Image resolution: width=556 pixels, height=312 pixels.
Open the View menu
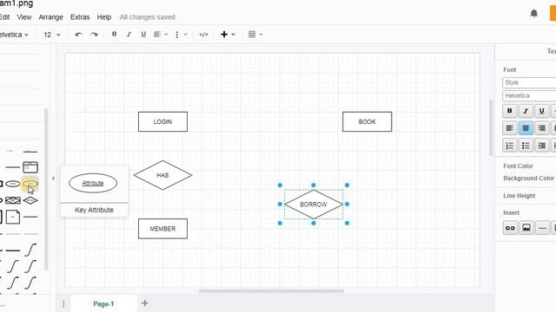tap(24, 17)
